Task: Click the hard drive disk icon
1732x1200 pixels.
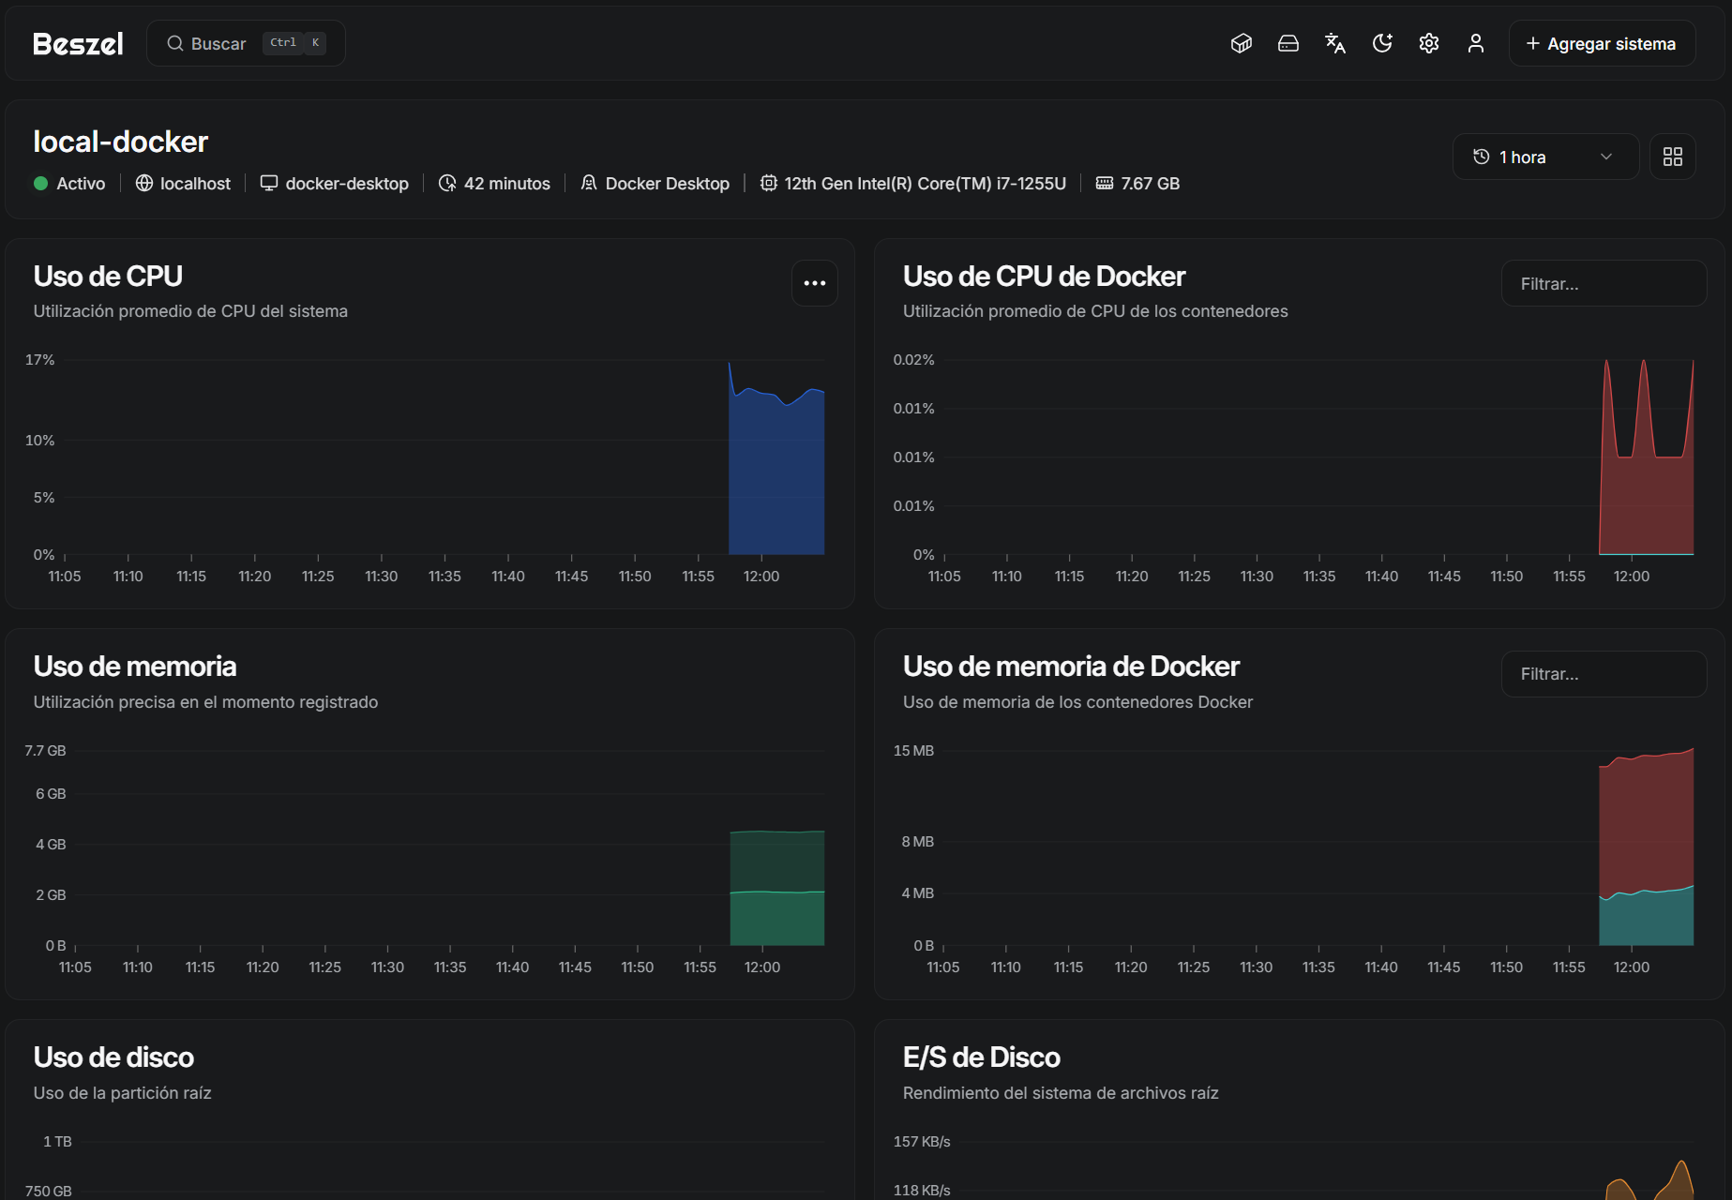Action: pyautogui.click(x=1288, y=43)
